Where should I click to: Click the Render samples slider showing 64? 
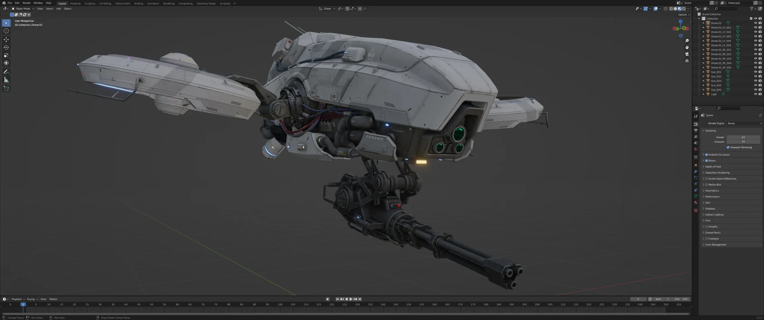point(743,137)
